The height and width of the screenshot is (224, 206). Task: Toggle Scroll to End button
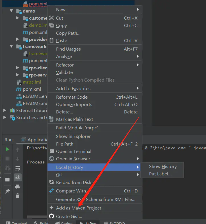tap(18, 177)
